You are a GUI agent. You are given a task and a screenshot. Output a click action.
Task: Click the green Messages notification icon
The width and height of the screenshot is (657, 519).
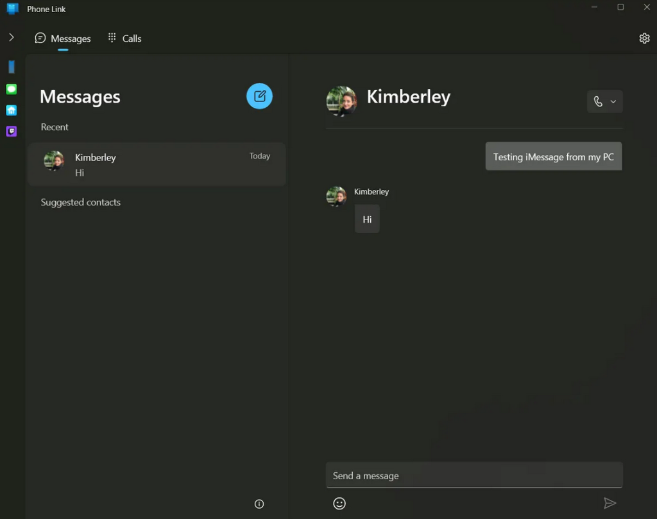pos(12,89)
